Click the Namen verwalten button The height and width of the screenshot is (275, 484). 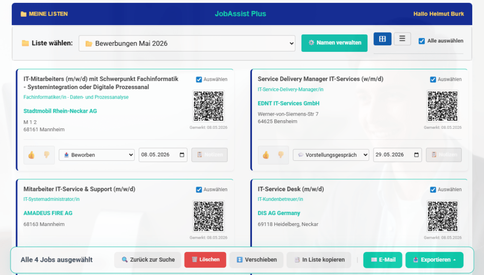(x=334, y=43)
